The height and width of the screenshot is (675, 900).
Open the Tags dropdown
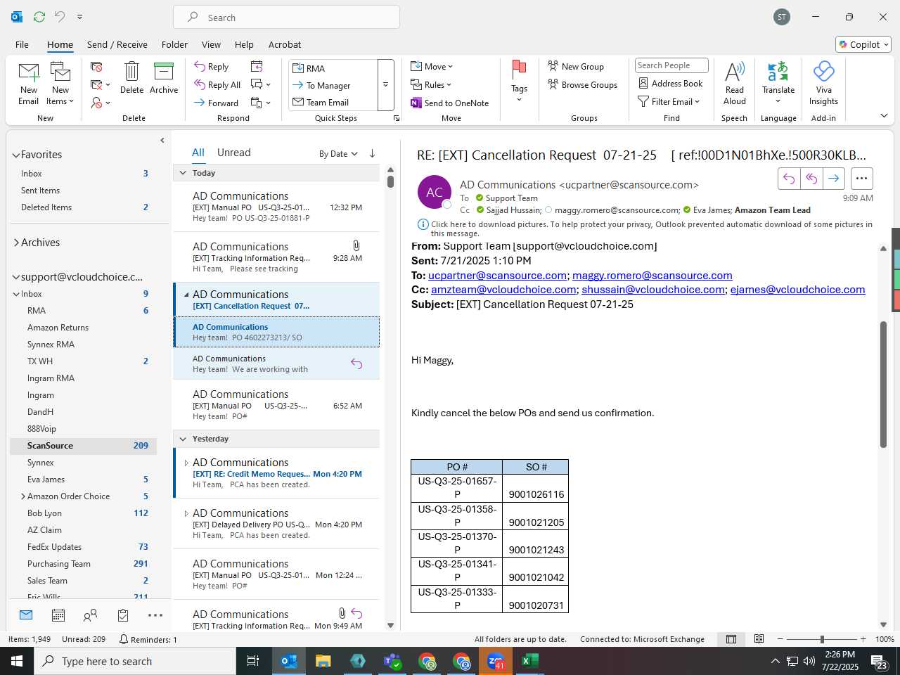[x=519, y=82]
